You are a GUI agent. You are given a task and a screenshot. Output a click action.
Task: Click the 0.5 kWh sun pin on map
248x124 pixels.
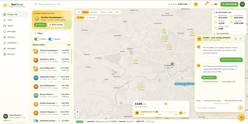pyautogui.click(x=136, y=61)
